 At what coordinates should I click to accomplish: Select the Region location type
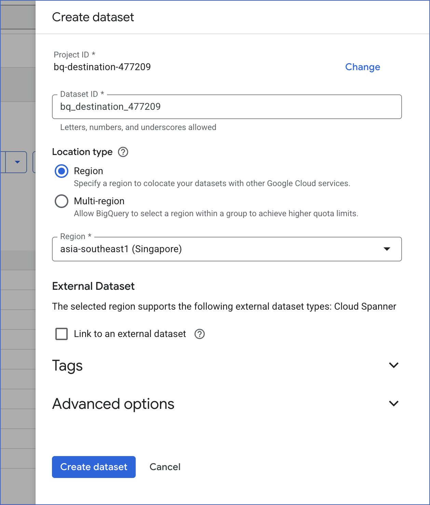point(62,171)
